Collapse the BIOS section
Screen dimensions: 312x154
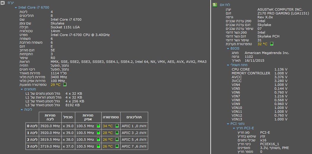coord(228,49)
